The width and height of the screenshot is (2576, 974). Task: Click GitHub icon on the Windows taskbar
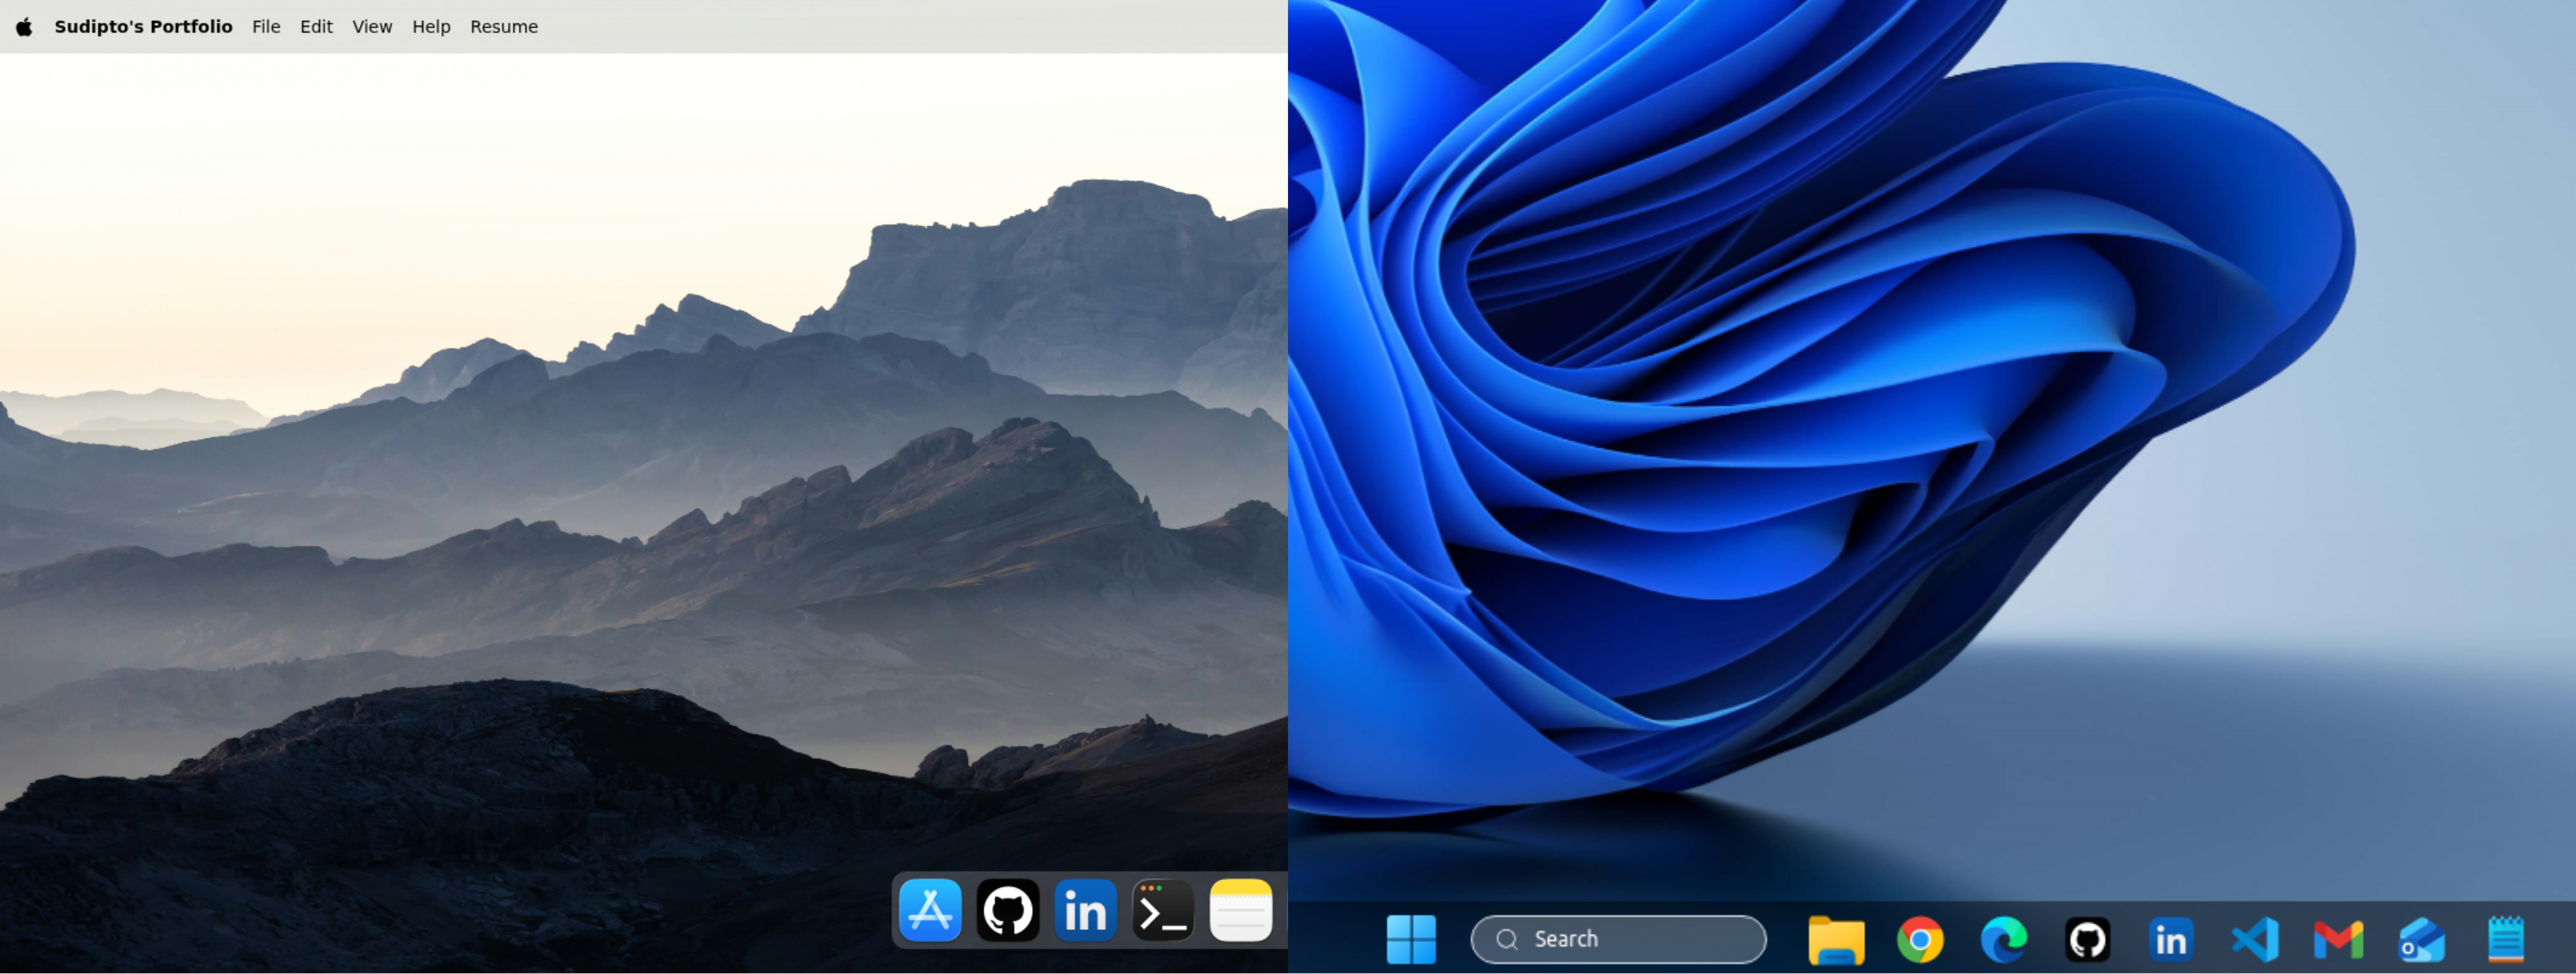pos(2088,939)
